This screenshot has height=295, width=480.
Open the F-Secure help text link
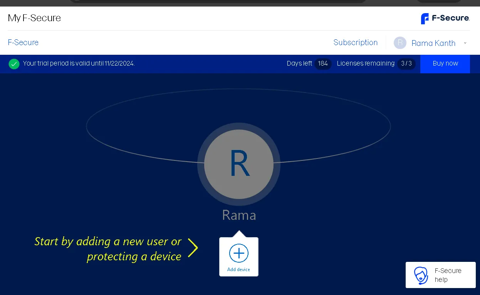(448, 275)
